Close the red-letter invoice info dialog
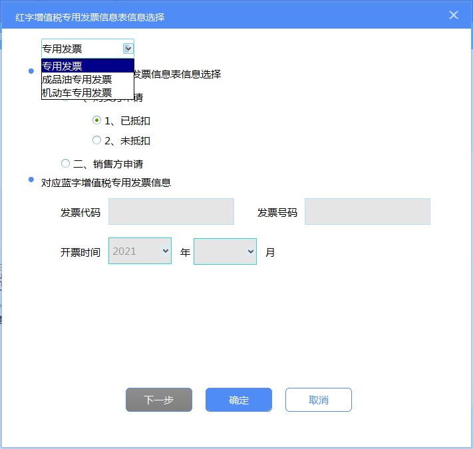Image resolution: width=473 pixels, height=449 pixels. (454, 15)
